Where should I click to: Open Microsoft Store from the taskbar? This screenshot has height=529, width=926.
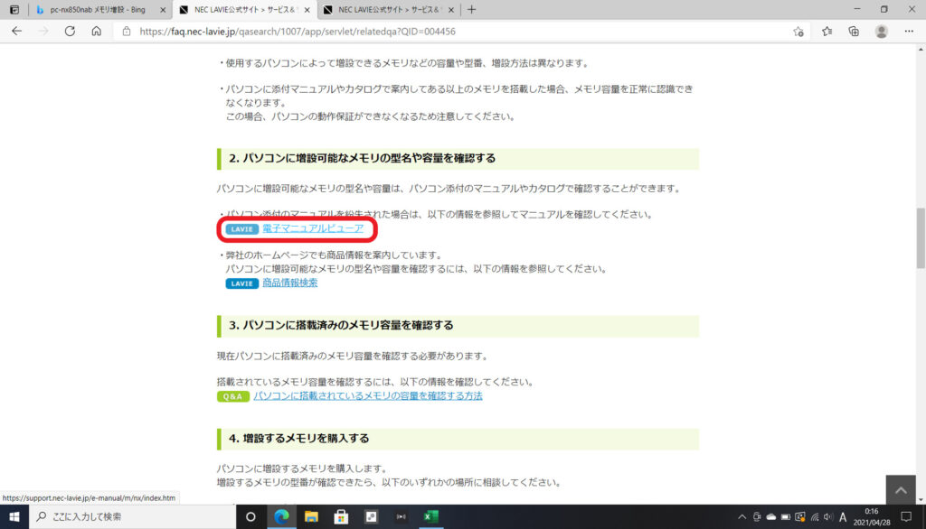[341, 516]
